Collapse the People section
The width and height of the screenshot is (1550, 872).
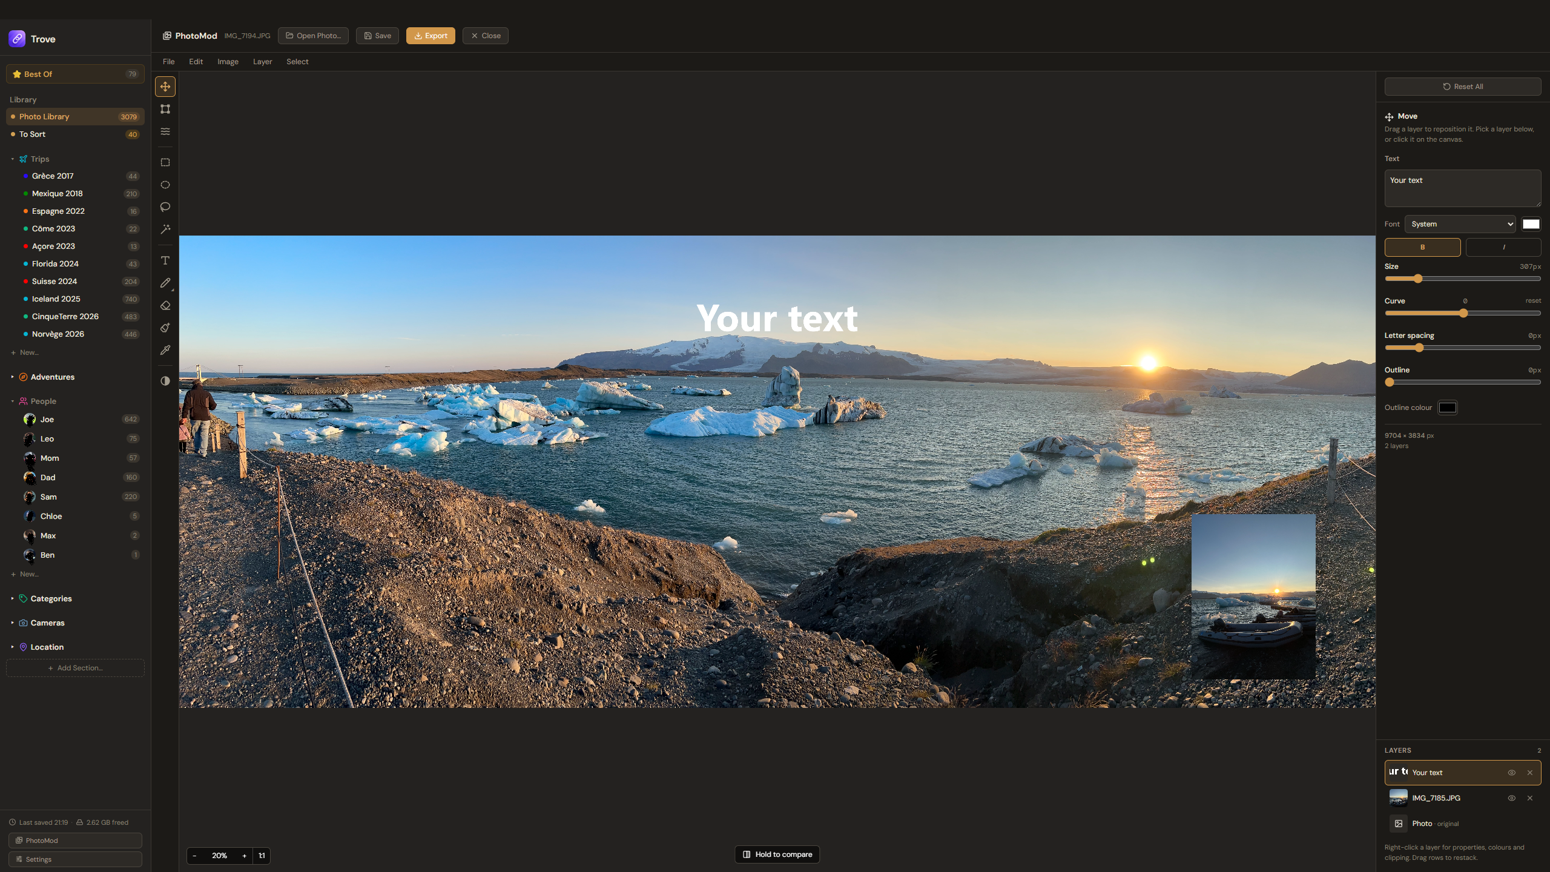click(12, 401)
